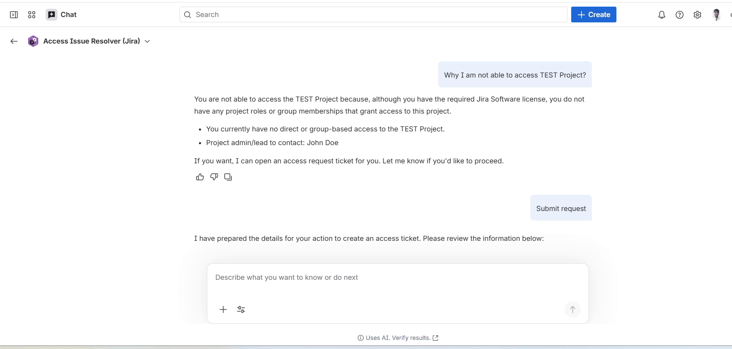This screenshot has height=349, width=732.
Task: Go back with the left arrow
Action: [x=14, y=41]
